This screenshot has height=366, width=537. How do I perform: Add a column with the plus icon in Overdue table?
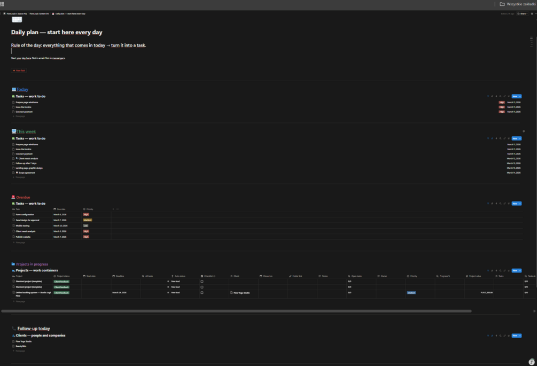(113, 209)
